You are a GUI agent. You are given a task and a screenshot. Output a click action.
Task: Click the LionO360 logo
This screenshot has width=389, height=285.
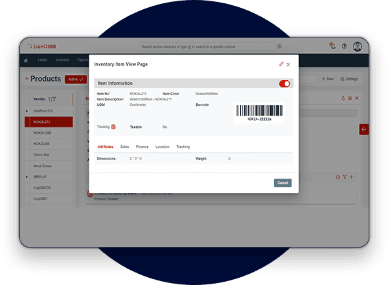click(x=41, y=47)
